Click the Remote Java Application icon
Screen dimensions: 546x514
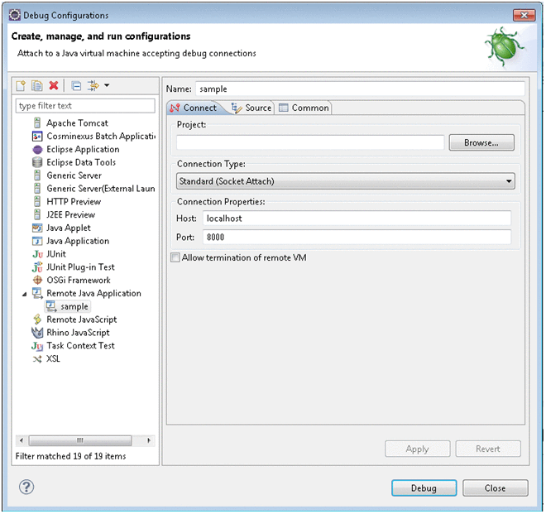tap(37, 293)
